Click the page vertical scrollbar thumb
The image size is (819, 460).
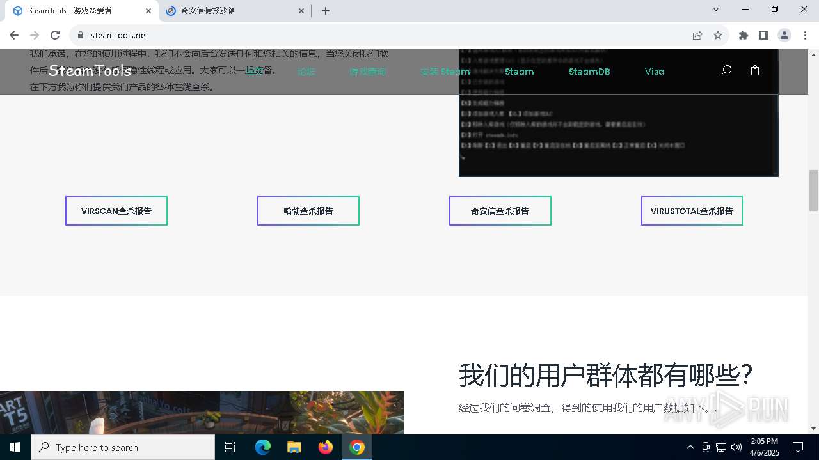click(813, 190)
